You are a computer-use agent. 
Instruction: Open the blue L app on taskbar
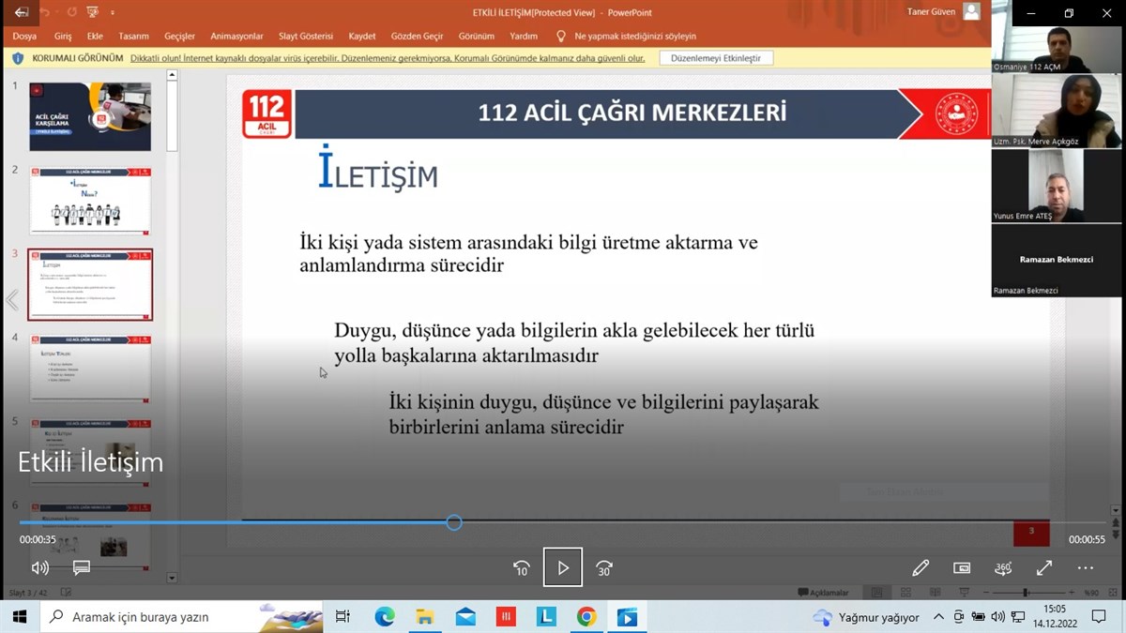click(x=546, y=616)
